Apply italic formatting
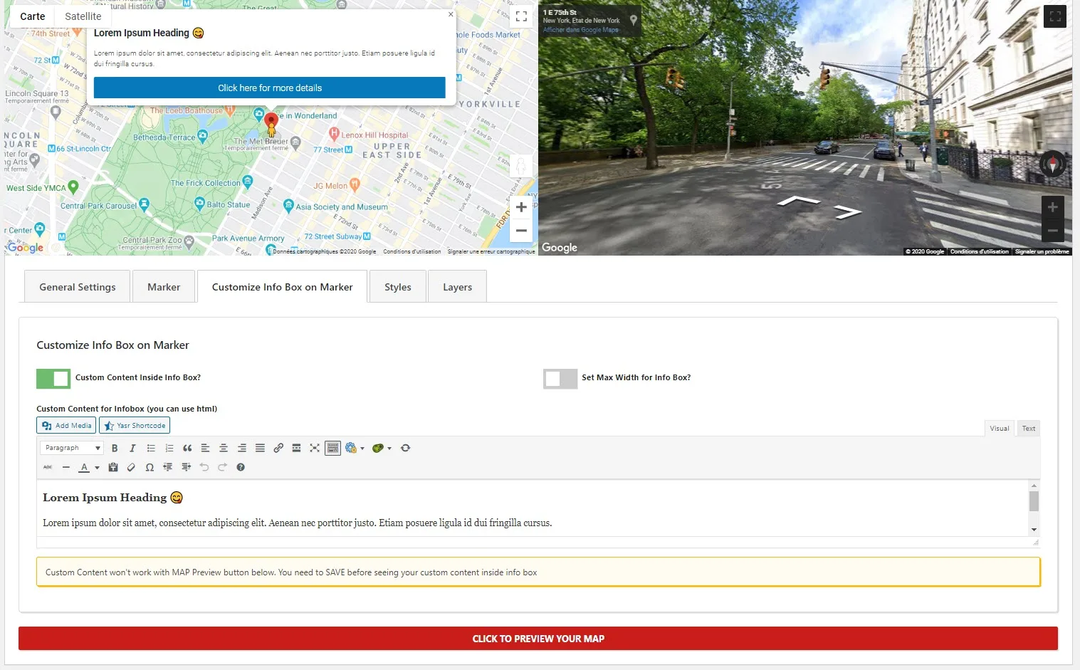Screen dimensions: 1080x670 132,448
